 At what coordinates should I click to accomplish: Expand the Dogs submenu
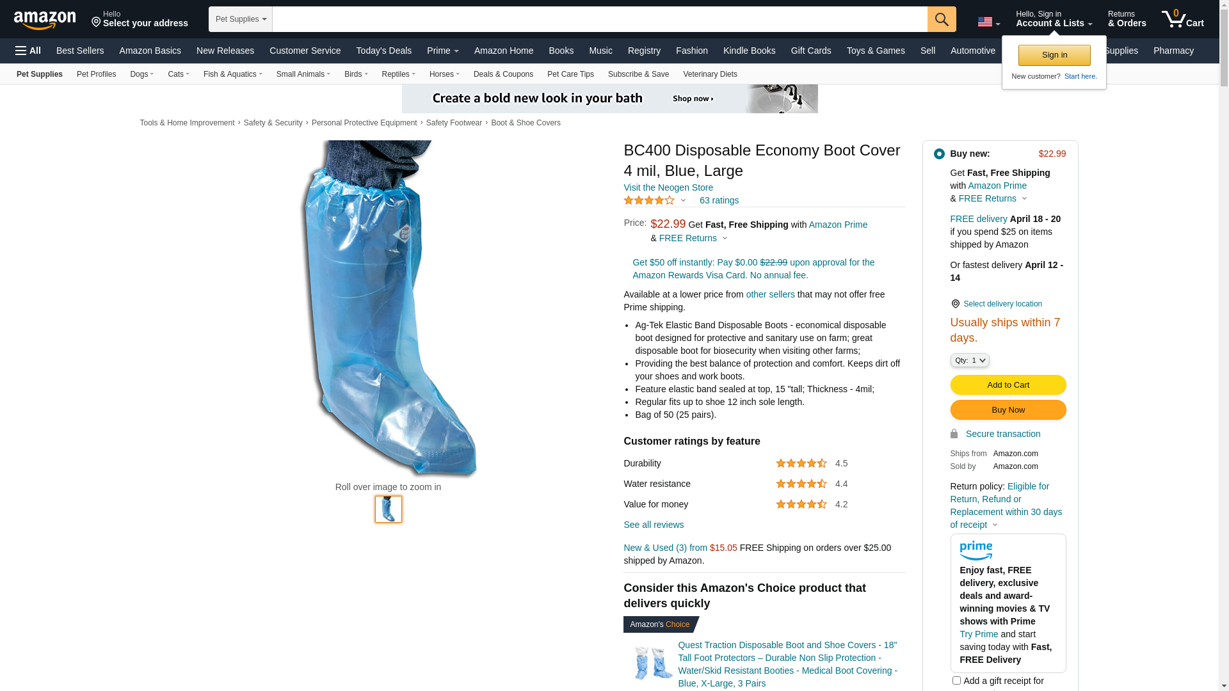tap(141, 74)
